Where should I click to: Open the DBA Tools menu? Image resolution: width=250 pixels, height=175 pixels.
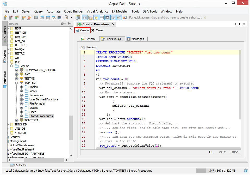click(x=150, y=11)
